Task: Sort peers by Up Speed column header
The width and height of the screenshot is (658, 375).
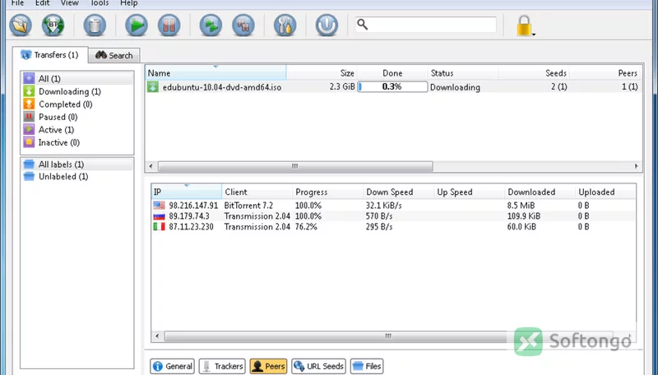Action: (469, 192)
